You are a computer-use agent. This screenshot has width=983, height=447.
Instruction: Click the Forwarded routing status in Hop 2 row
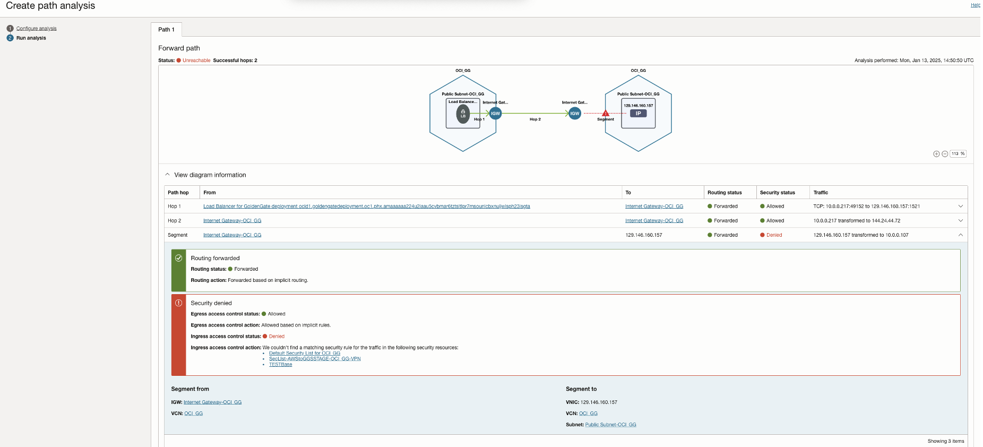(x=726, y=221)
